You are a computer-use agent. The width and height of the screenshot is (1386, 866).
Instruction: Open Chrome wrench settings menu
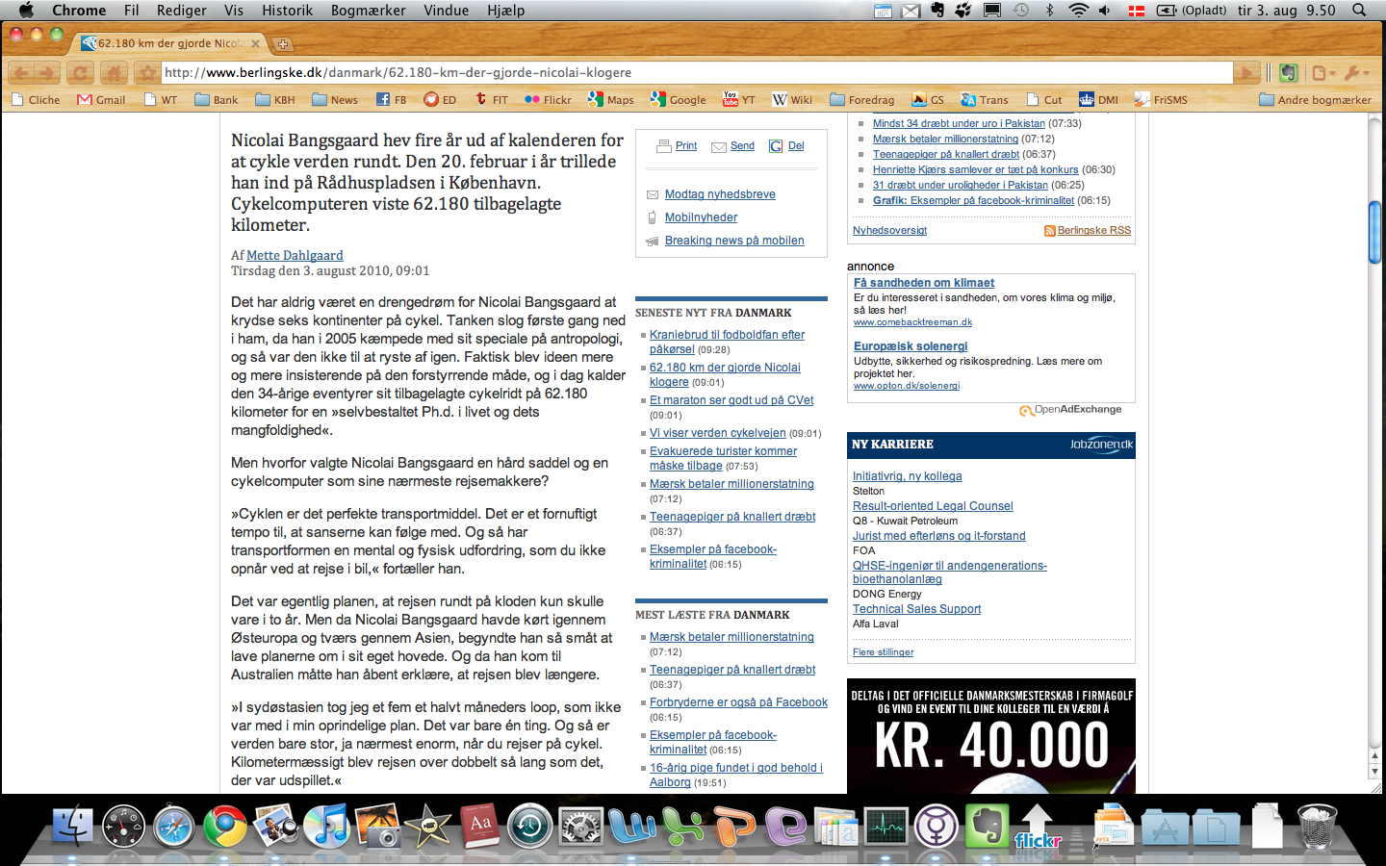pos(1356,72)
